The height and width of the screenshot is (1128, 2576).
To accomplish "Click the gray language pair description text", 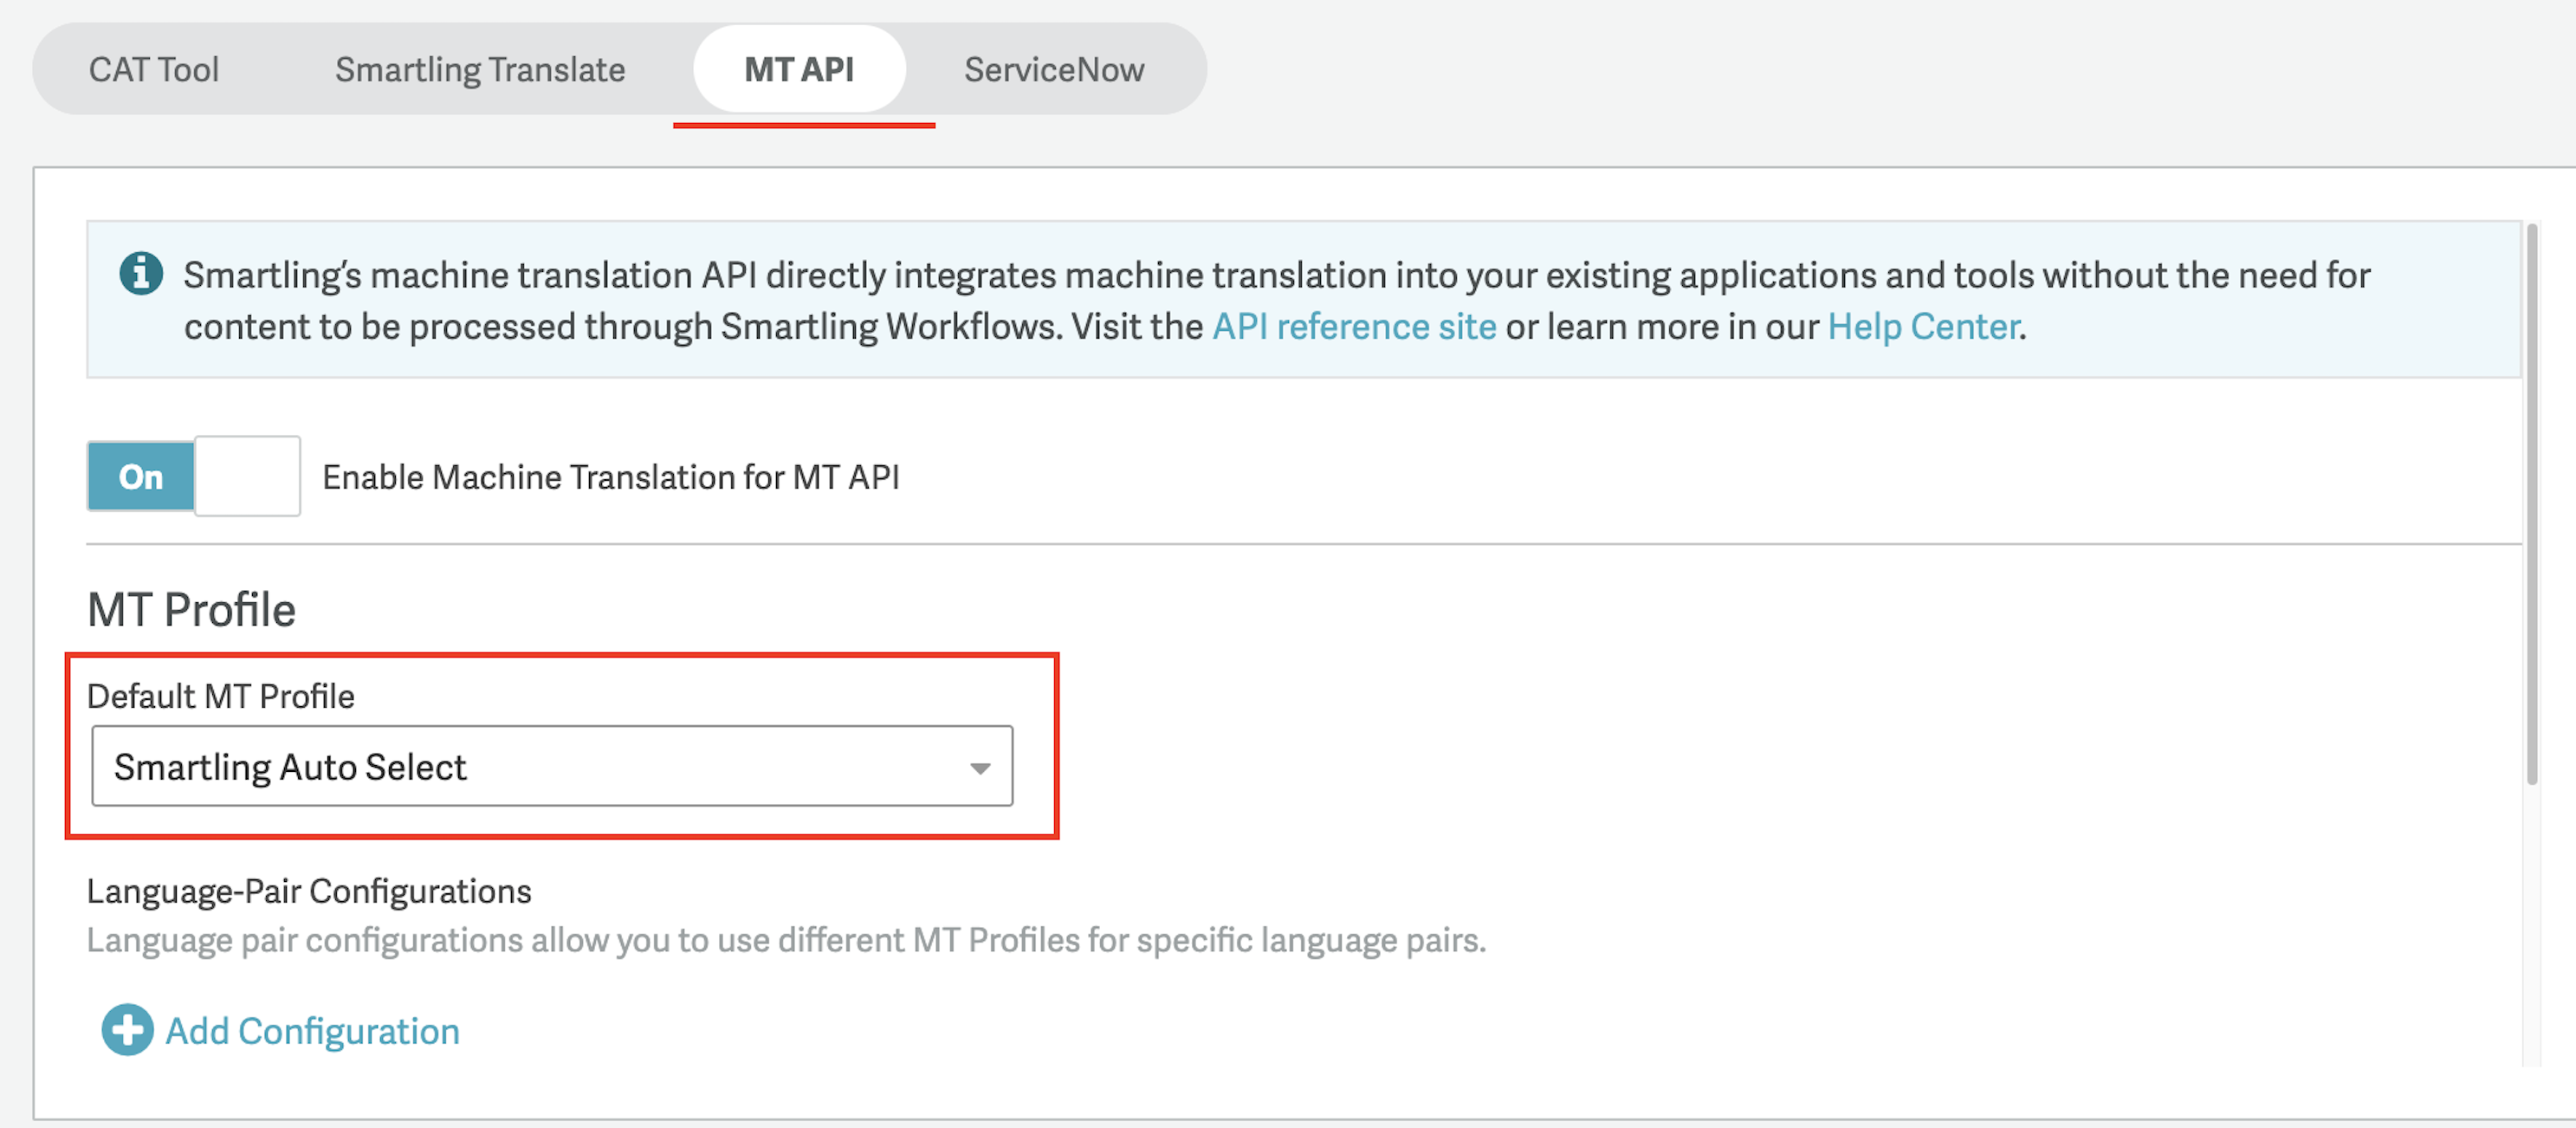I will click(786, 940).
